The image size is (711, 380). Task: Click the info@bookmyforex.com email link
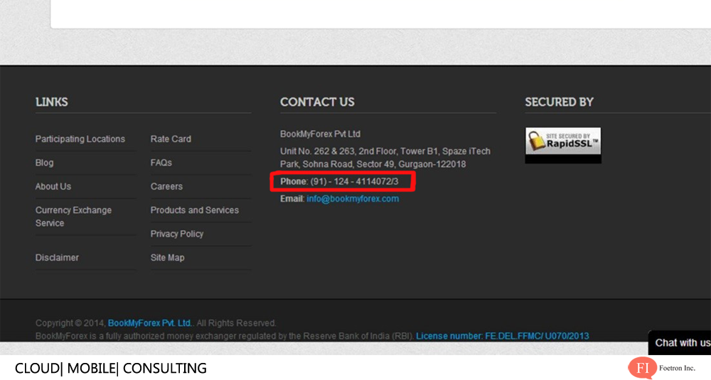(353, 198)
